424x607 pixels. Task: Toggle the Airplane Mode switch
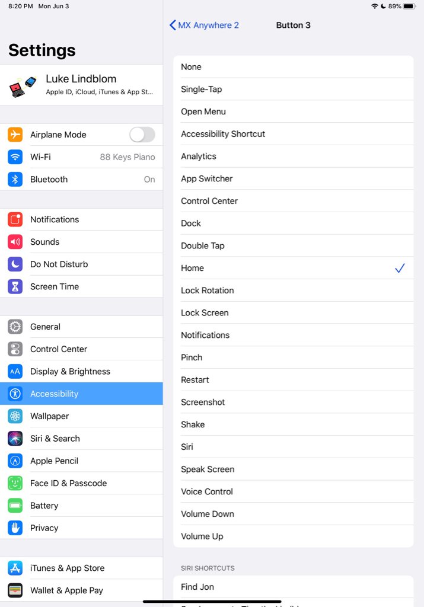point(142,135)
